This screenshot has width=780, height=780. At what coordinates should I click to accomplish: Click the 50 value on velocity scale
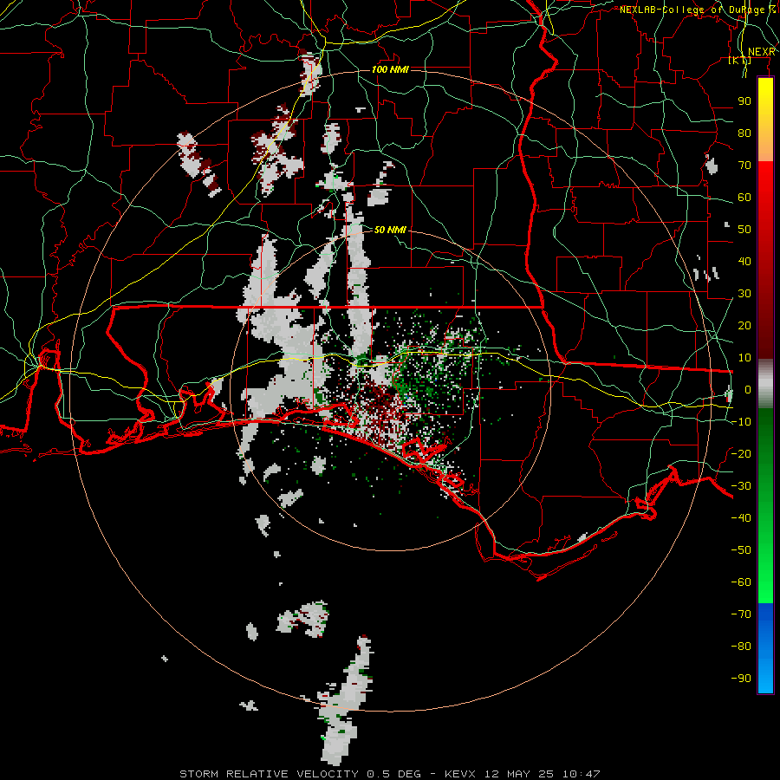tap(744, 230)
